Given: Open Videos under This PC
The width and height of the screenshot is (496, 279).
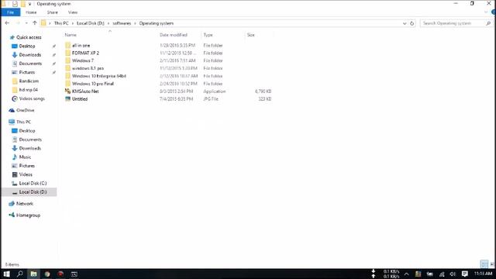Looking at the screenshot, I should click(26, 174).
